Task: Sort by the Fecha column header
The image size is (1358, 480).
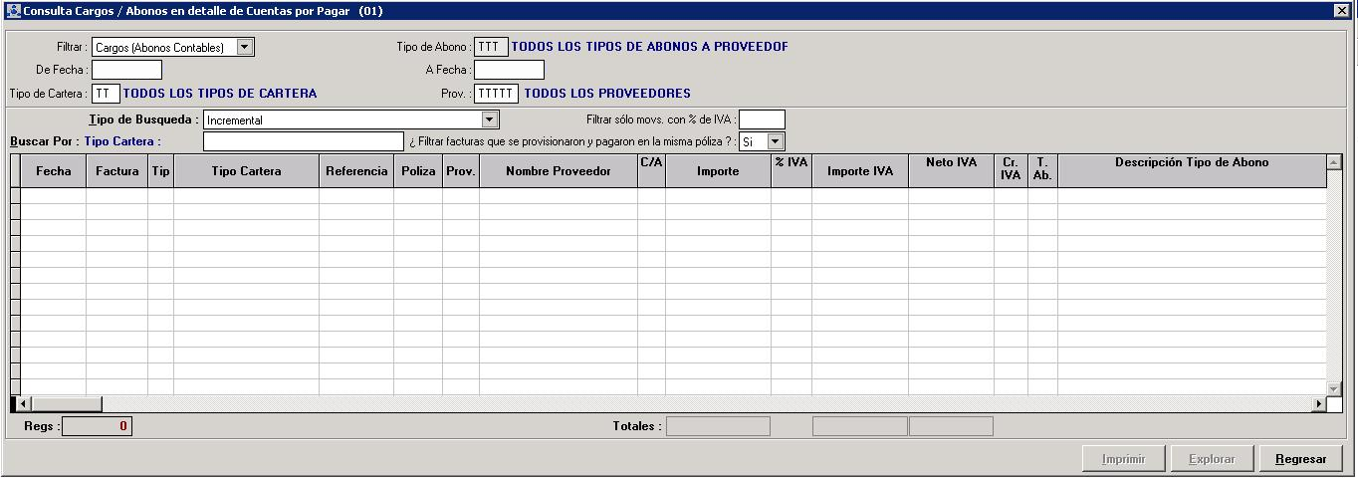Action: coord(54,171)
